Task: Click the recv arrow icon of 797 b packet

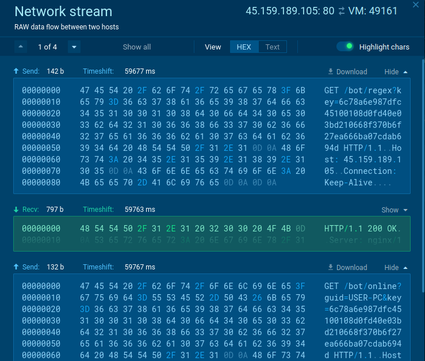Action: coord(16,209)
